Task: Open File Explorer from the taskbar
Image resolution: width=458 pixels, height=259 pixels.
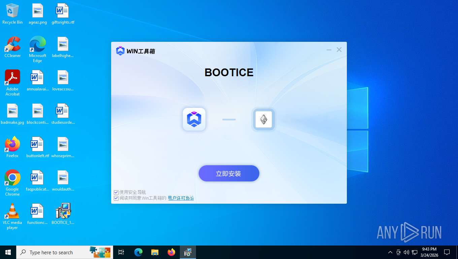Action: tap(155, 252)
